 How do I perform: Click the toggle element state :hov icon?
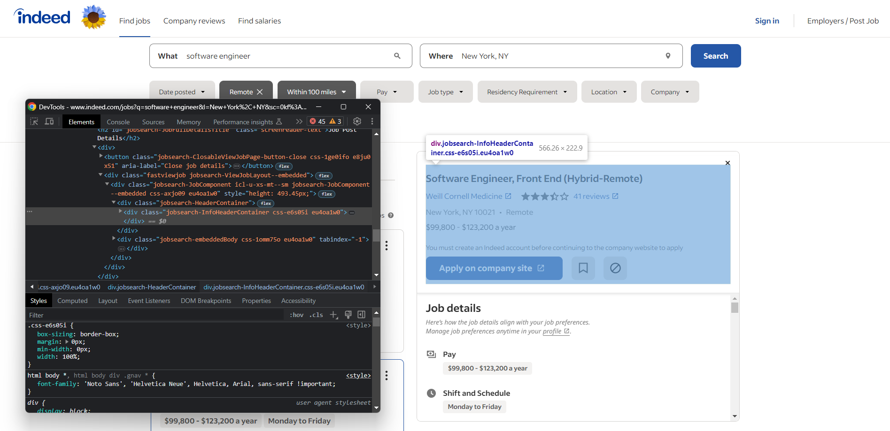296,315
